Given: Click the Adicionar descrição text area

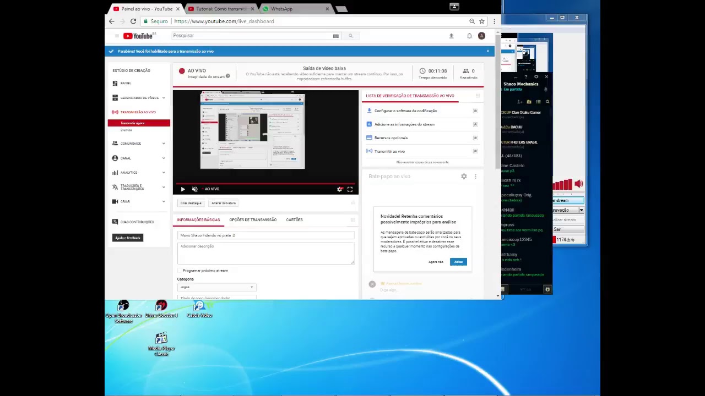Looking at the screenshot, I should pyautogui.click(x=266, y=253).
